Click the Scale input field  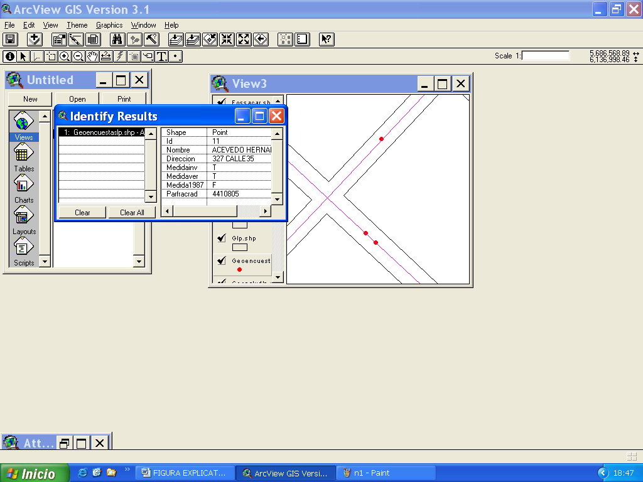click(x=546, y=56)
